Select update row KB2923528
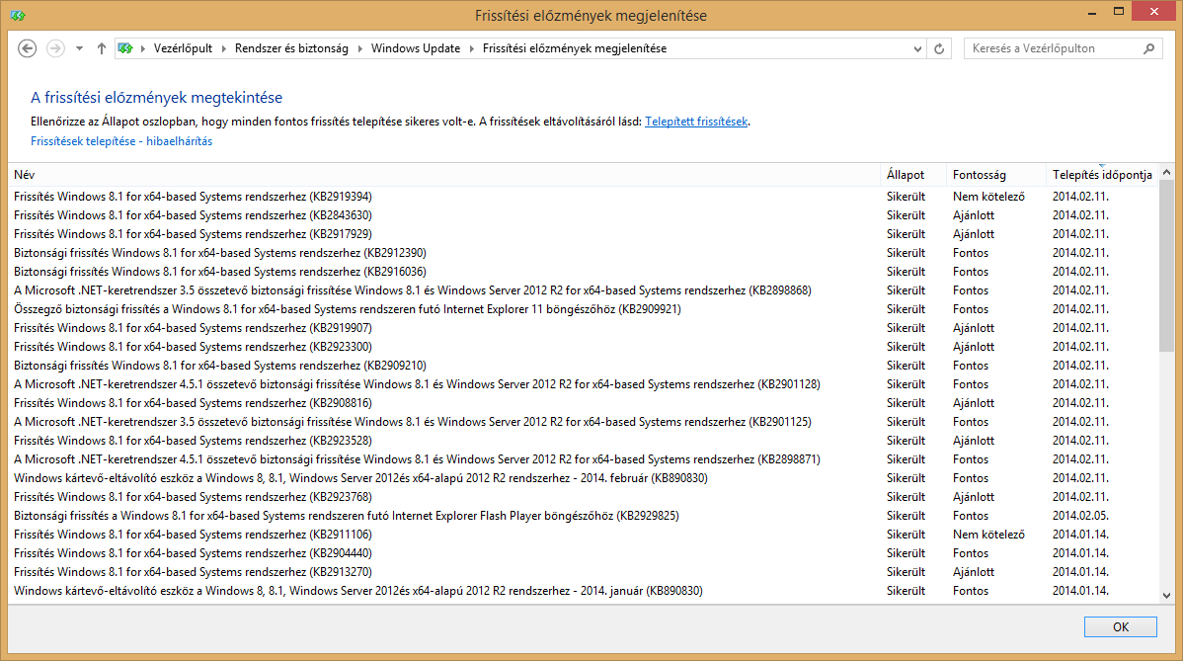Image resolution: width=1183 pixels, height=661 pixels. point(583,441)
